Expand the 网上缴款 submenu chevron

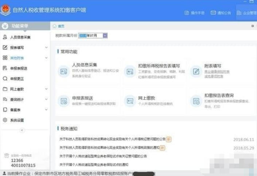[46, 89]
